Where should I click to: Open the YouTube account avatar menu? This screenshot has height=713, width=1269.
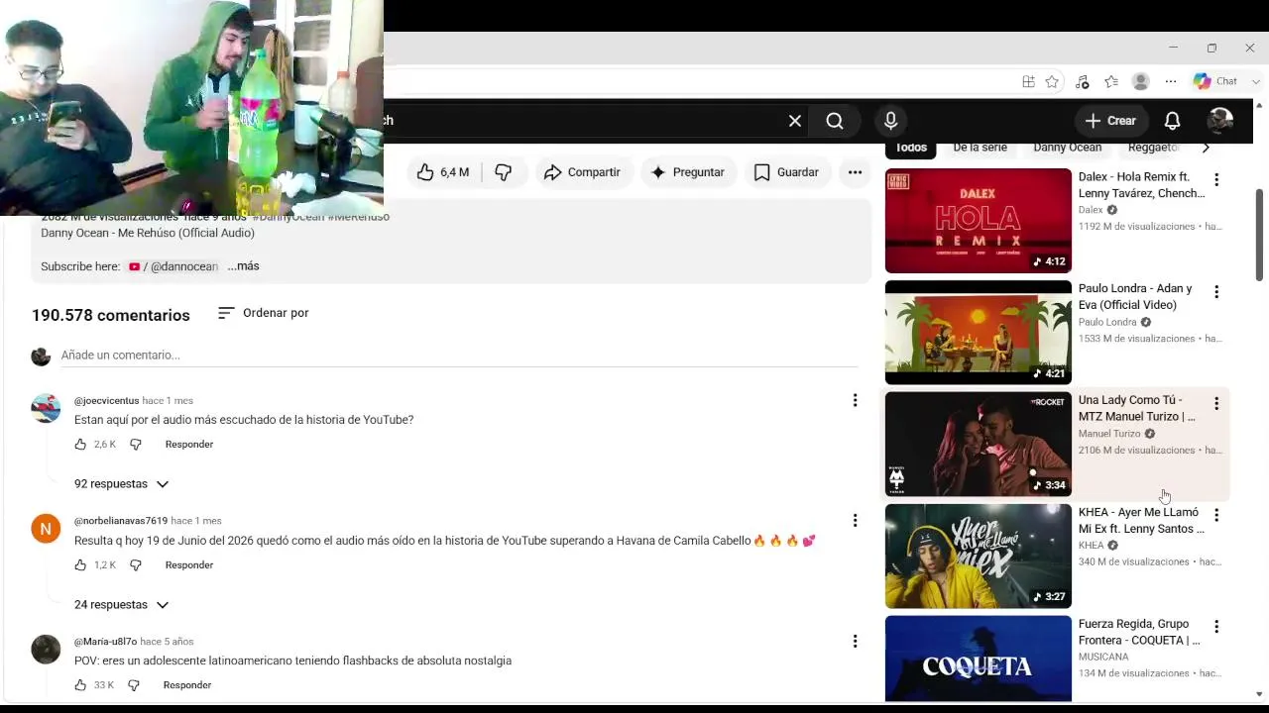pyautogui.click(x=1220, y=121)
